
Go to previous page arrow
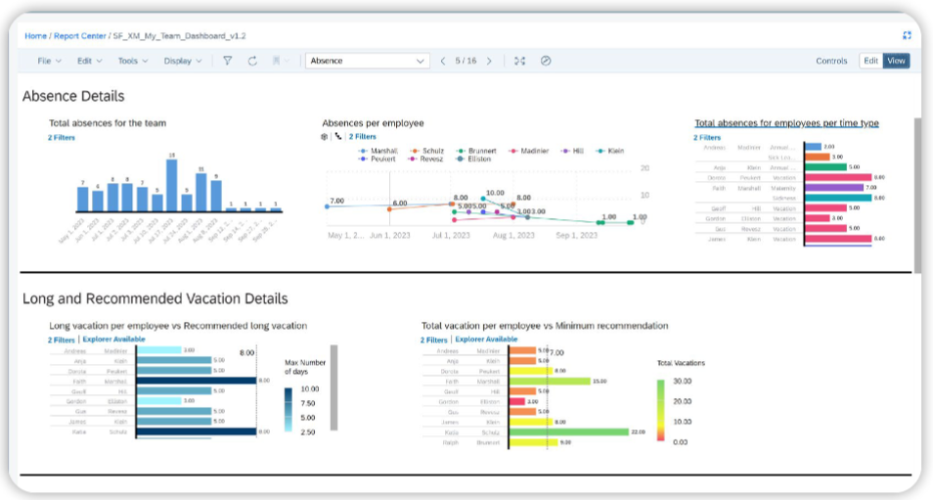pyautogui.click(x=443, y=61)
